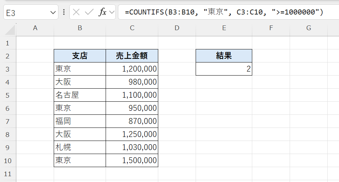Select the 売上金額 header cell
339x182 pixels.
(x=132, y=56)
